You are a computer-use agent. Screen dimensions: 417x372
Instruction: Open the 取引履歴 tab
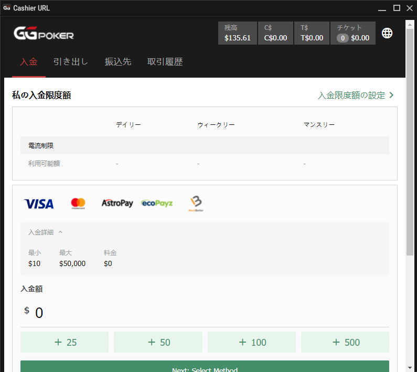coord(165,62)
